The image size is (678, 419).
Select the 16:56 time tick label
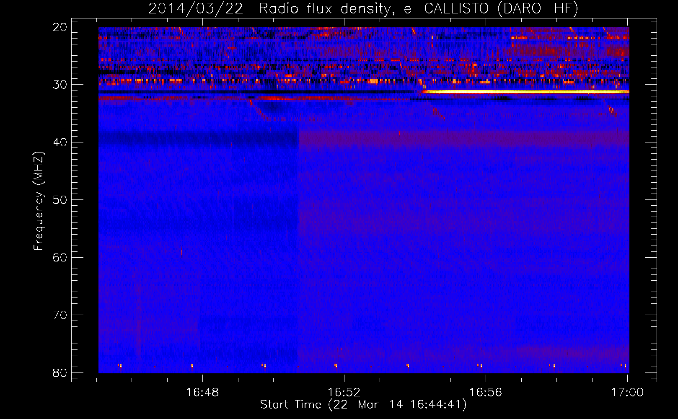[486, 393]
